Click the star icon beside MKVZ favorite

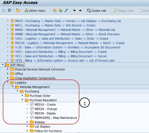point(12,21)
